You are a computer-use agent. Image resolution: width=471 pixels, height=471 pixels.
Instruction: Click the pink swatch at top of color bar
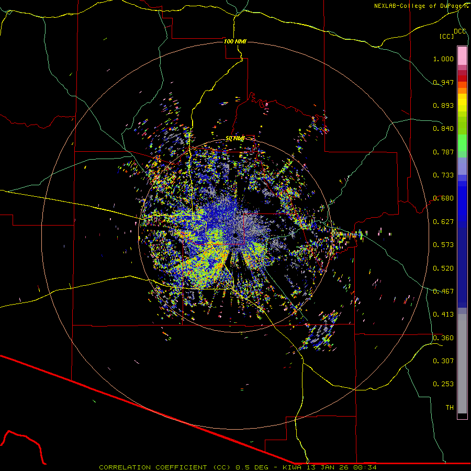coord(462,55)
